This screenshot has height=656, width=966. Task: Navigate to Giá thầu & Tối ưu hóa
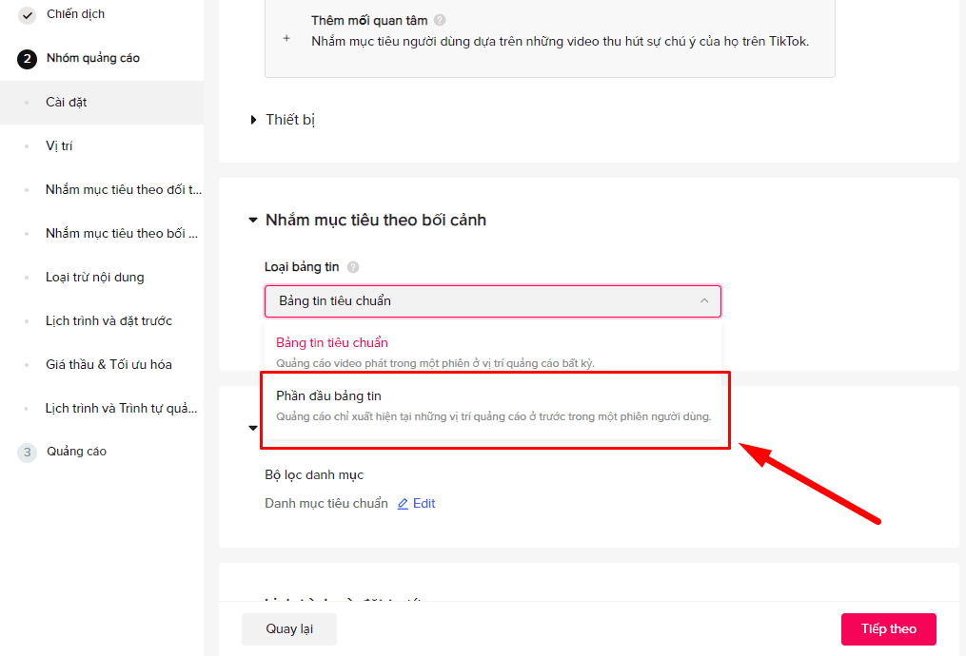point(108,365)
